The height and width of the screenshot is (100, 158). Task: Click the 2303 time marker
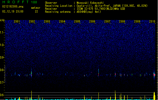coord(47,21)
